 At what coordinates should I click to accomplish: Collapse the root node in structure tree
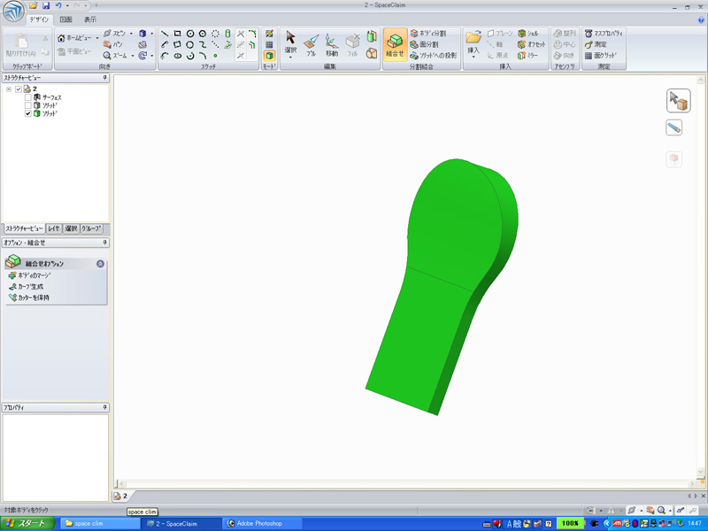click(9, 88)
